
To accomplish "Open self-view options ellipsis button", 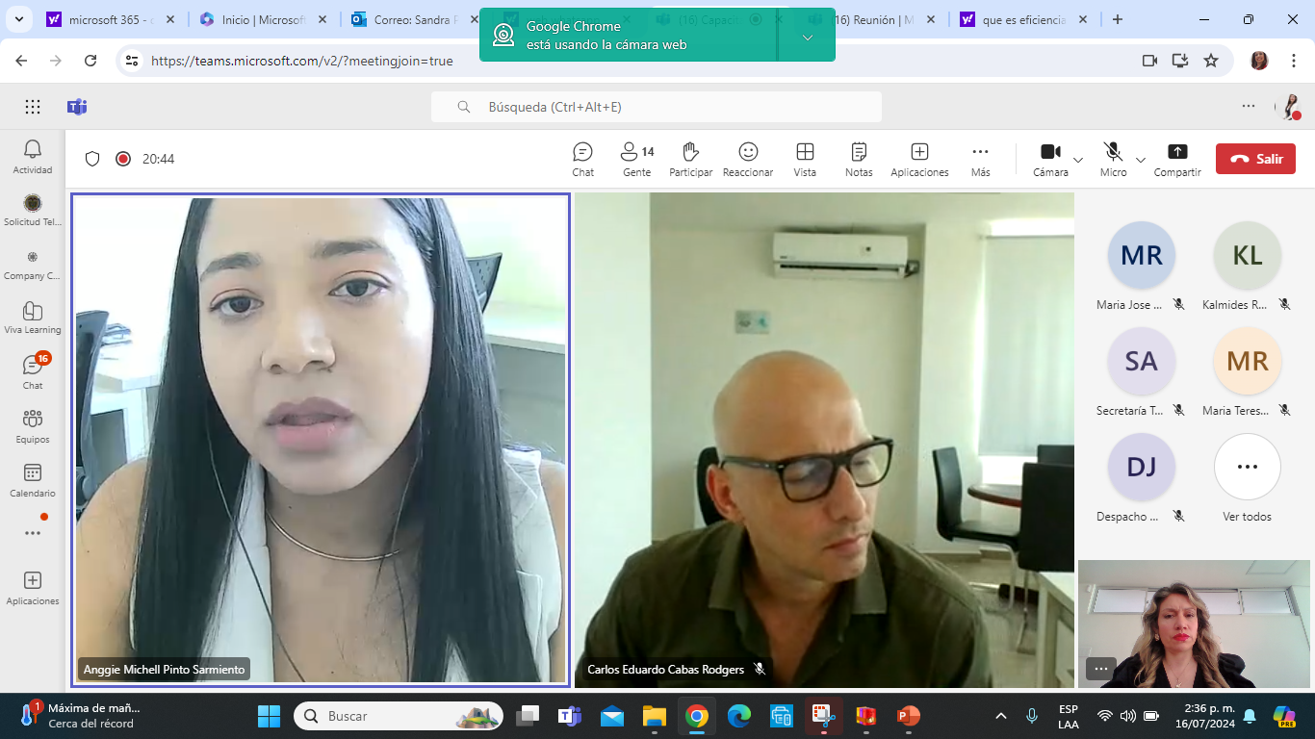I will (x=1100, y=668).
